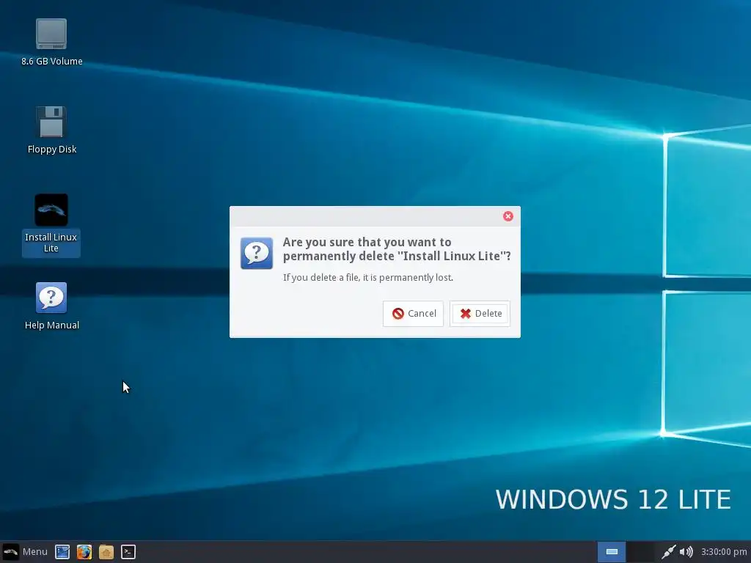Click the volume speaker tray icon

tap(686, 552)
